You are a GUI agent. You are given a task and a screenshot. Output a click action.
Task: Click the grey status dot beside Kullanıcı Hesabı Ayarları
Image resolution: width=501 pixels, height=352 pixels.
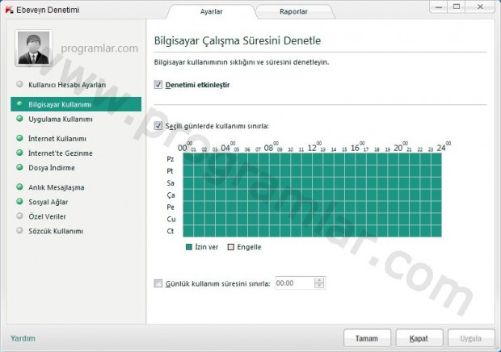coord(20,84)
